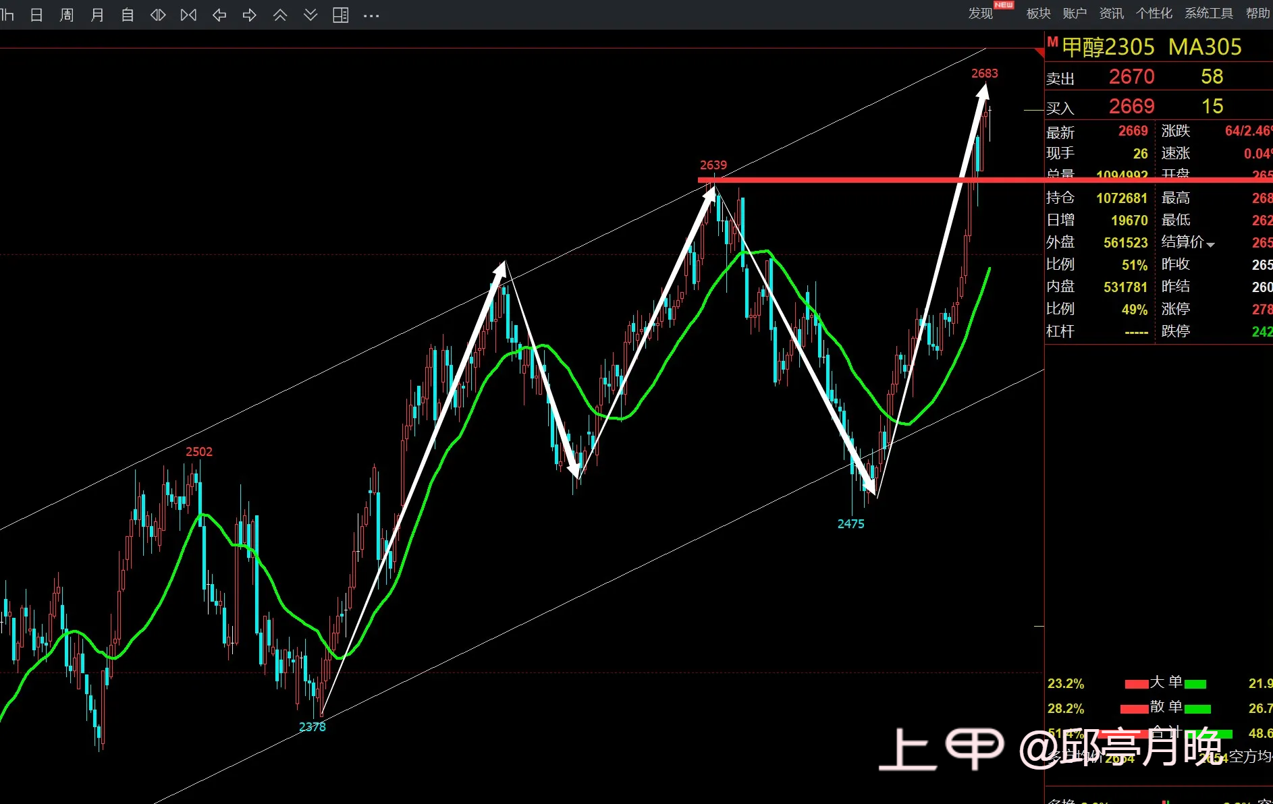
Task: Open the 个性化 menu
Action: tap(1154, 13)
